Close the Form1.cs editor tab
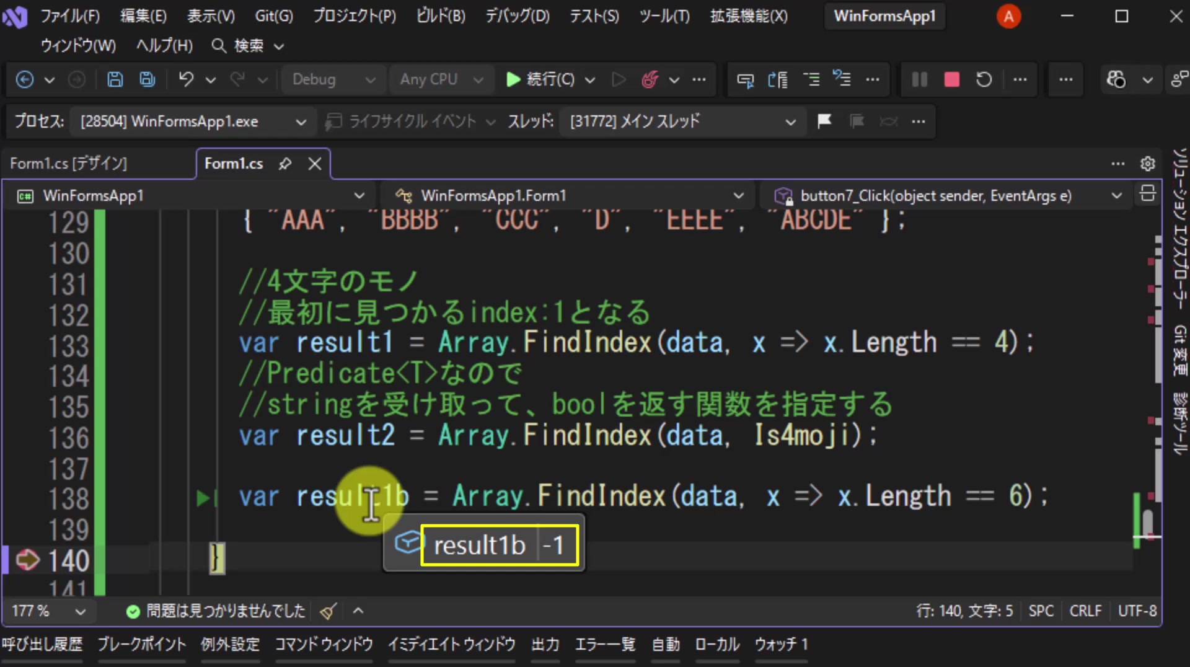Image resolution: width=1190 pixels, height=667 pixels. [315, 164]
